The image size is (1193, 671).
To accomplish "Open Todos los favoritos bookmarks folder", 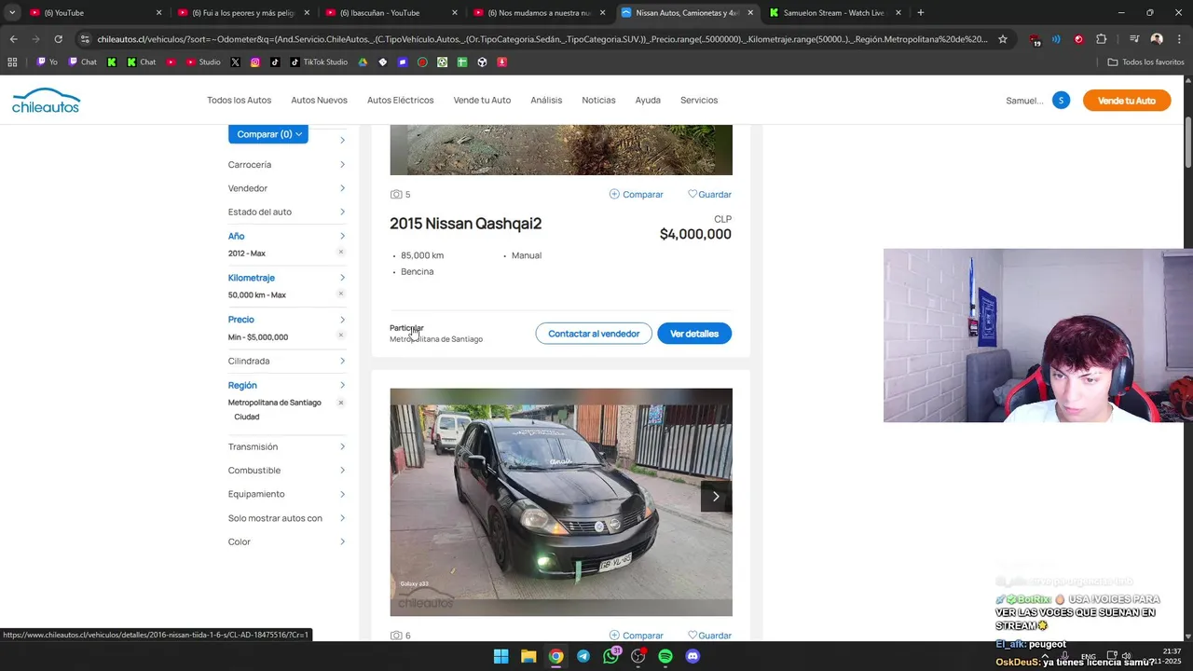I will (1146, 62).
